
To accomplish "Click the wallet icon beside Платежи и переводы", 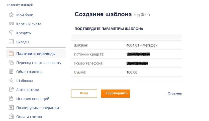I will click(x=11, y=54).
